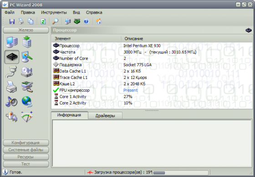Select the Voltage gauge meter icon
Screen dimensions: 255x177
click(x=27, y=116)
